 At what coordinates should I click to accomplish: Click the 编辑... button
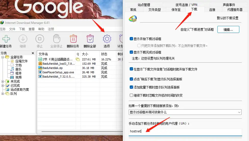[x=228, y=30]
